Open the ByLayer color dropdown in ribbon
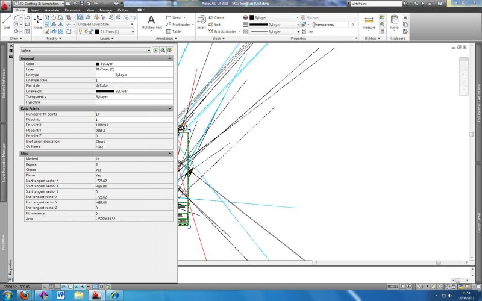This screenshot has width=482, height=301. pyautogui.click(x=274, y=17)
